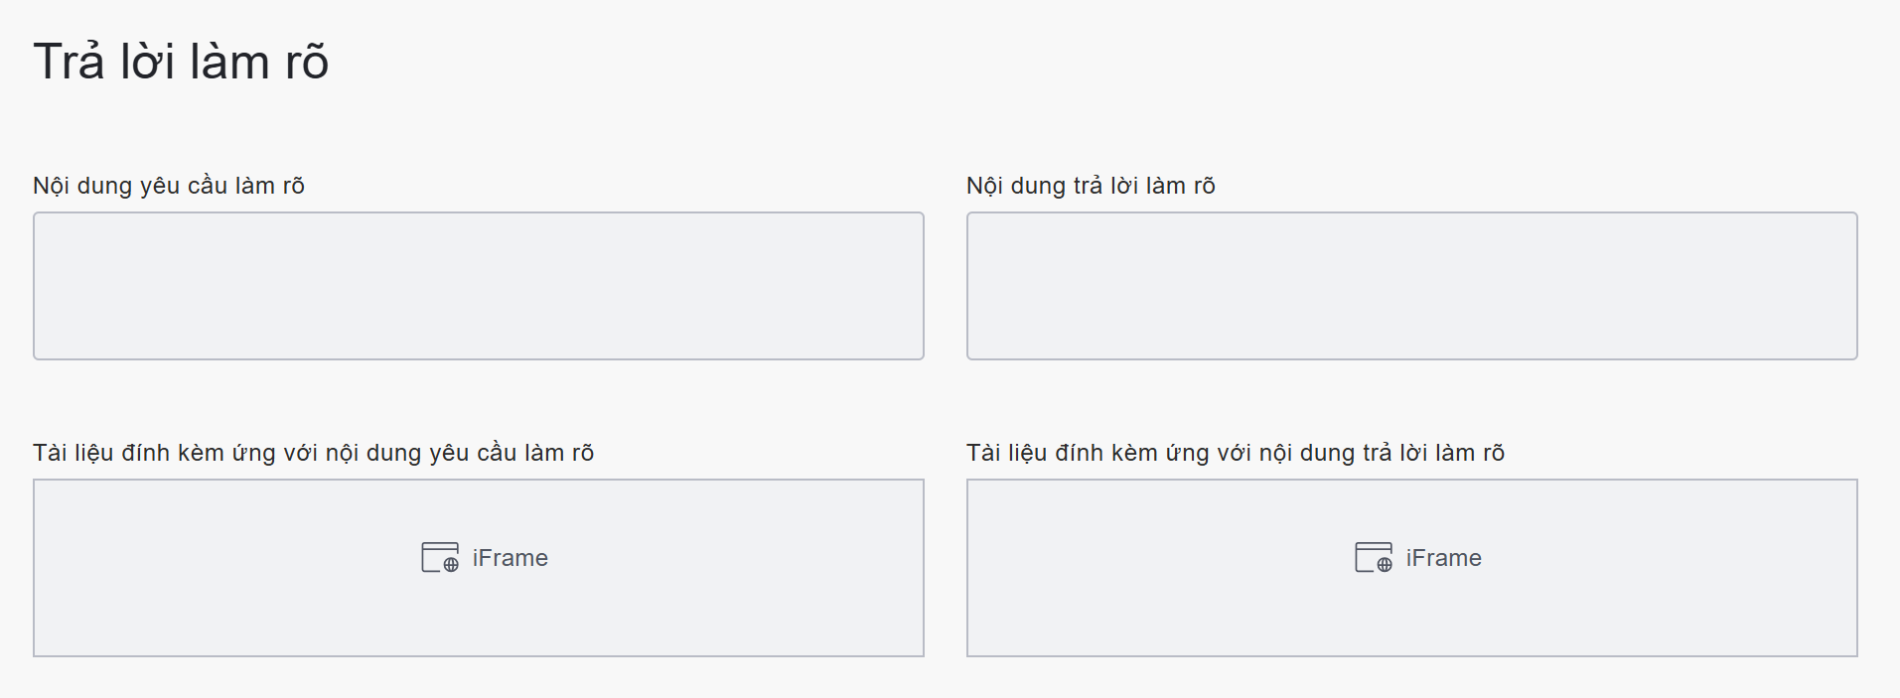Click the 'Nội dung yêu cầu làm rõ' label
The image size is (1900, 698).
pos(169,186)
